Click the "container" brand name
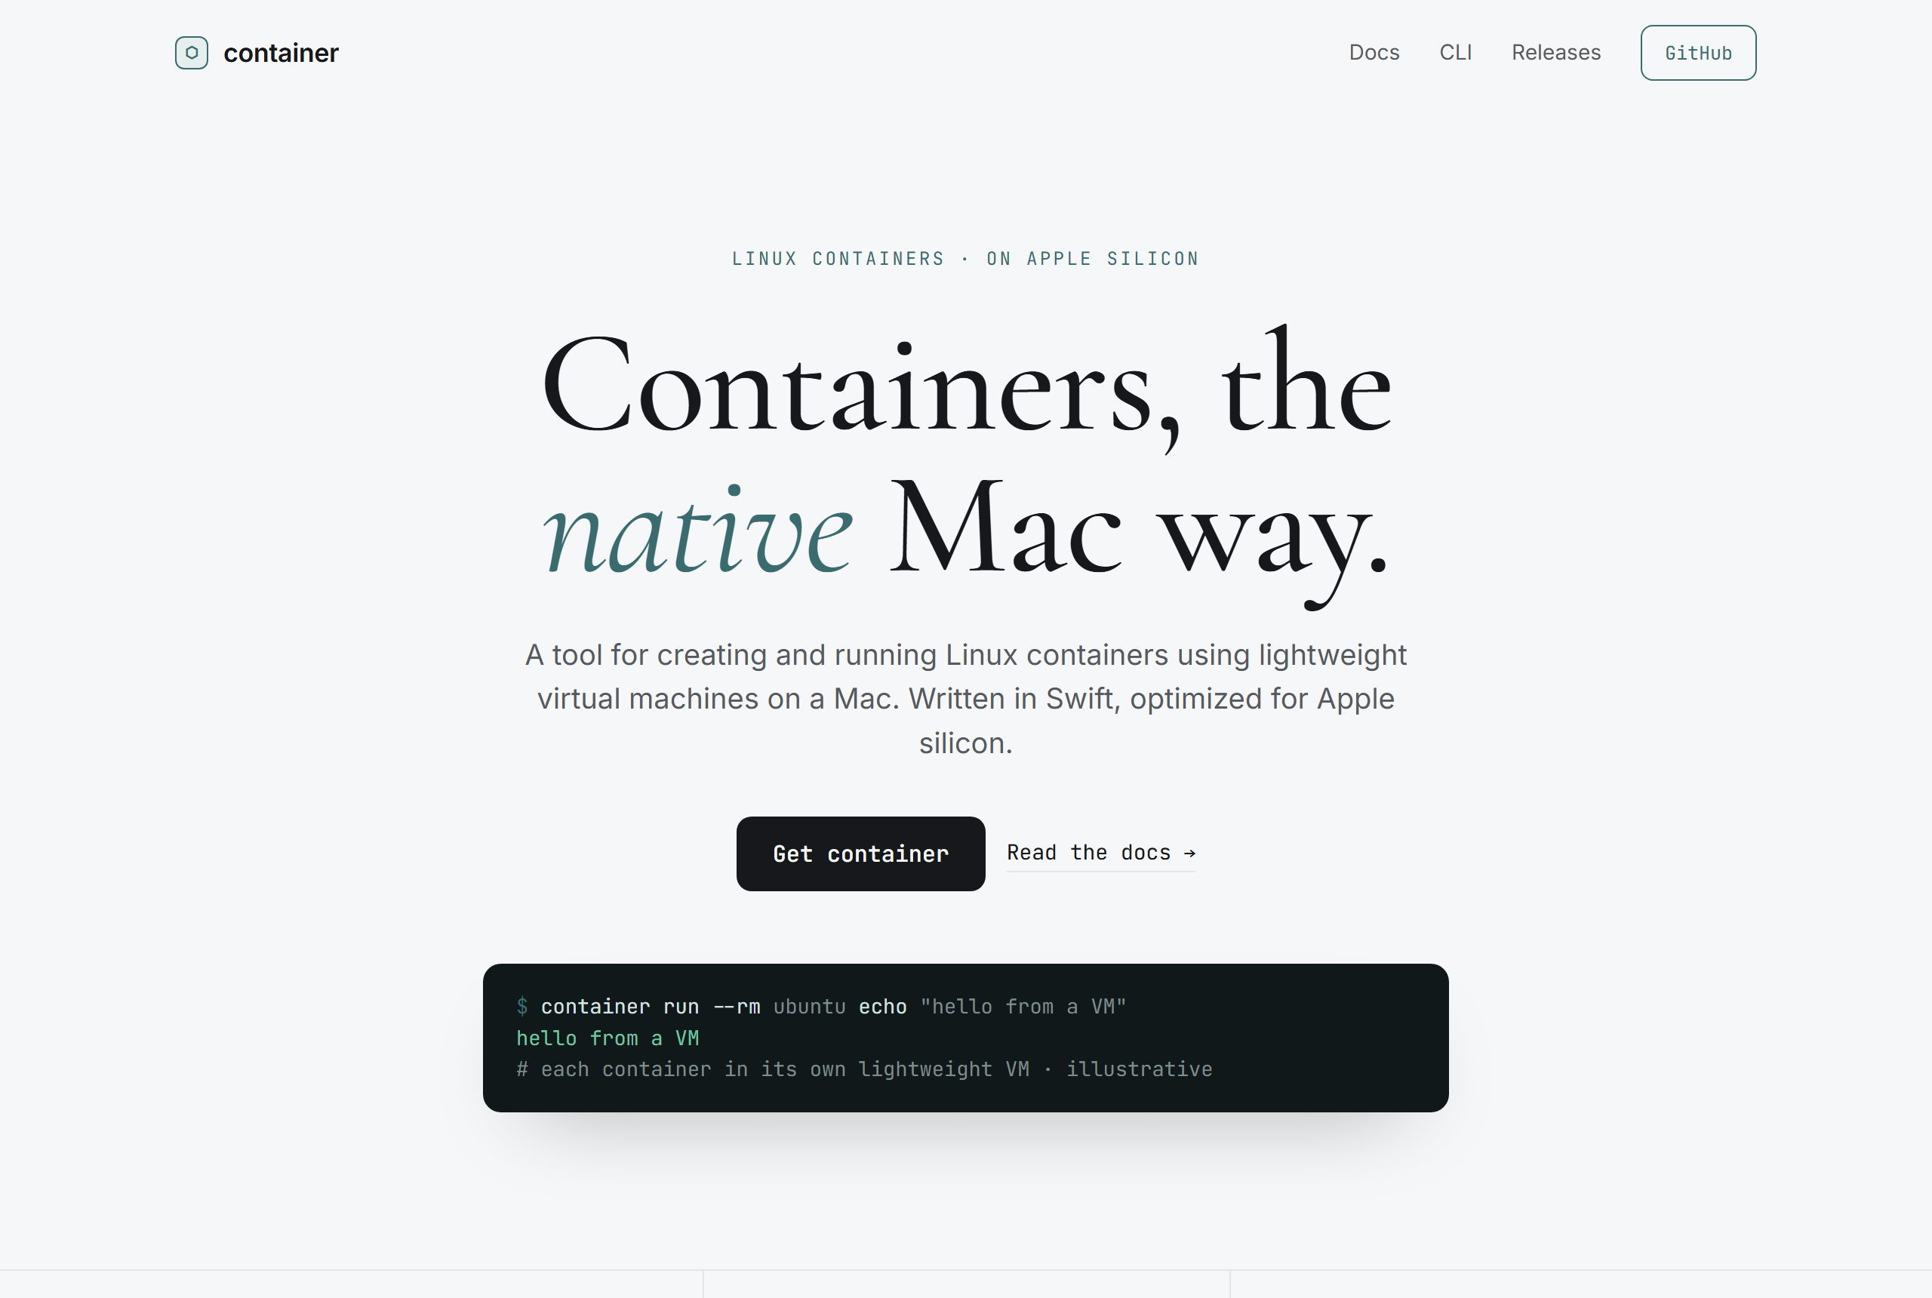Viewport: 1932px width, 1298px height. [281, 53]
